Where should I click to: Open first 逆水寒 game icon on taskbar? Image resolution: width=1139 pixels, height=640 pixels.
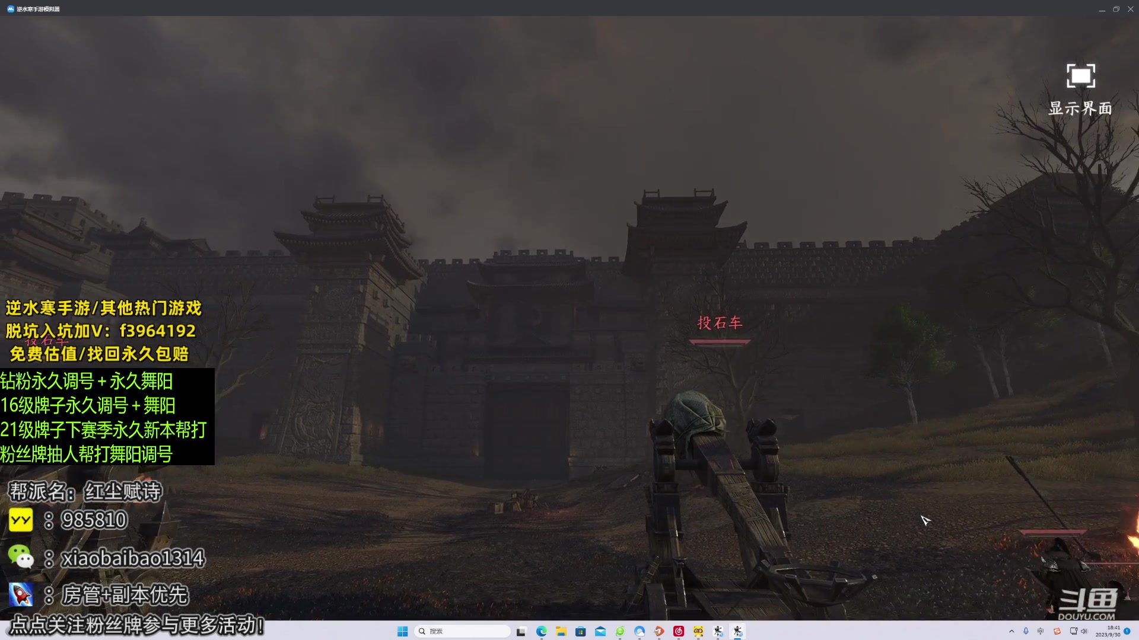click(718, 631)
